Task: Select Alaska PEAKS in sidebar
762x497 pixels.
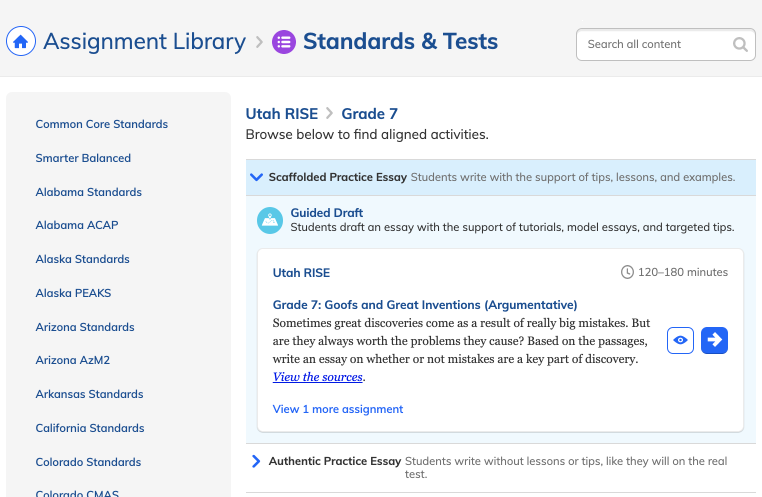Action: 73,293
